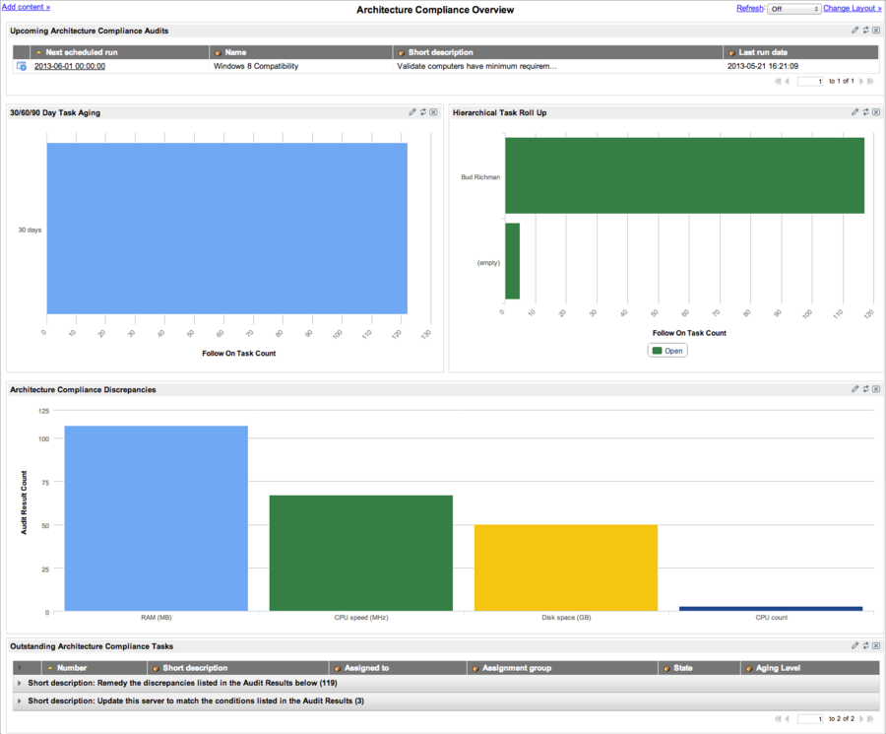Open the Refresh interval dropdown

[793, 9]
